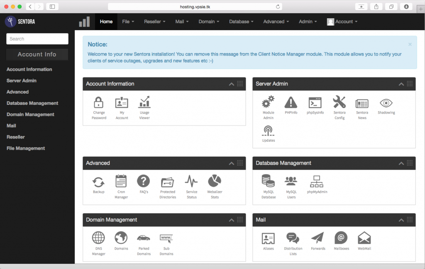Open the Mail dropdown menu in navbar
Viewport: 425px width, 269px height.
pyautogui.click(x=182, y=22)
